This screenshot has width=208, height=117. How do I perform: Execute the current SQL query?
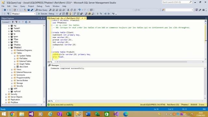(43, 14)
